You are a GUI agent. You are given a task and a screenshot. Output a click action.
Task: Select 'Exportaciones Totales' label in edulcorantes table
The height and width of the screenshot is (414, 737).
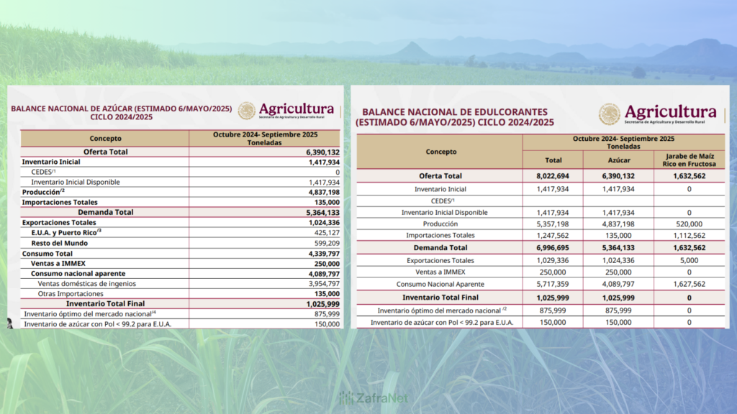440,260
